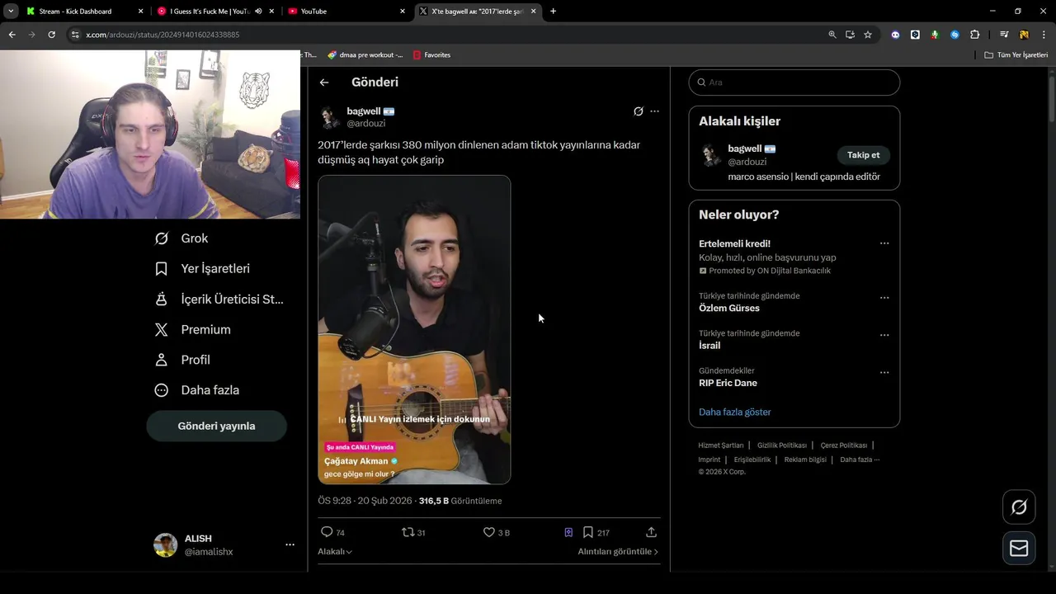The image size is (1056, 594).
Task: Go back using the Gönderi arrow
Action: point(324,82)
